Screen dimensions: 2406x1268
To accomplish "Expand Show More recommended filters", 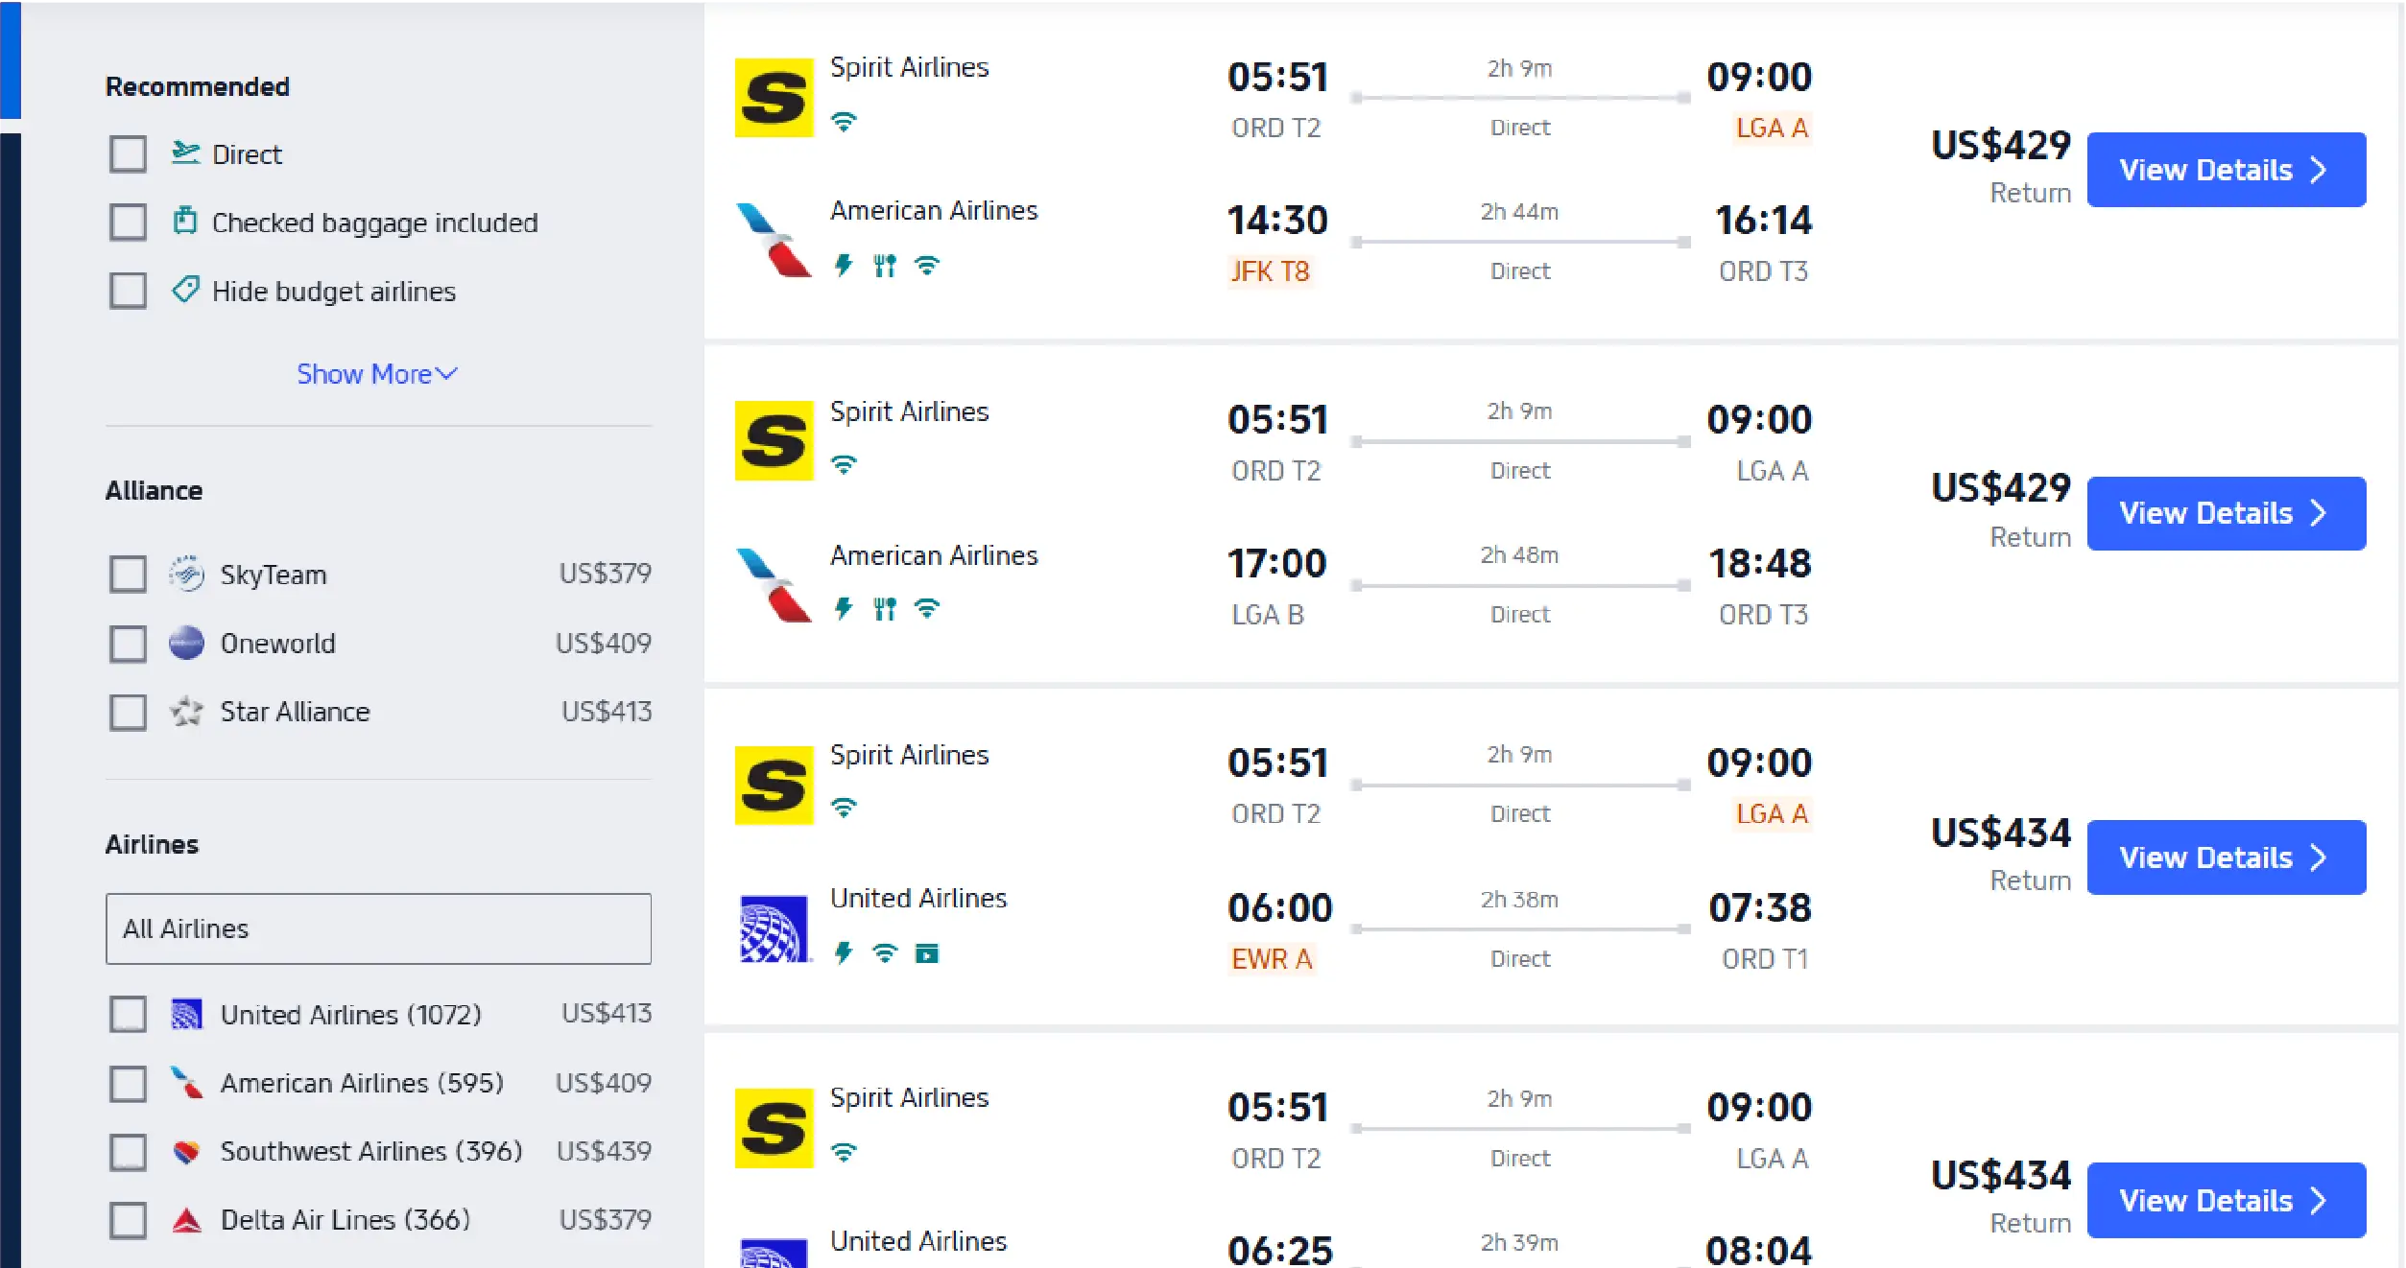I will tap(377, 374).
